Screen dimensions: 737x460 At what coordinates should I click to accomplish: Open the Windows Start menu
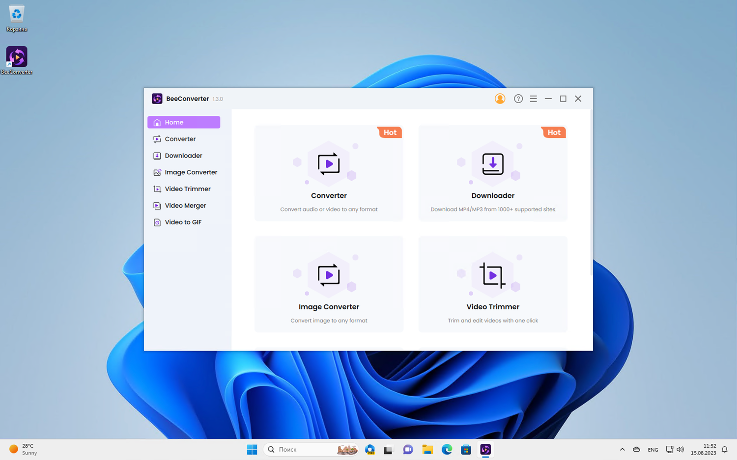click(x=252, y=449)
